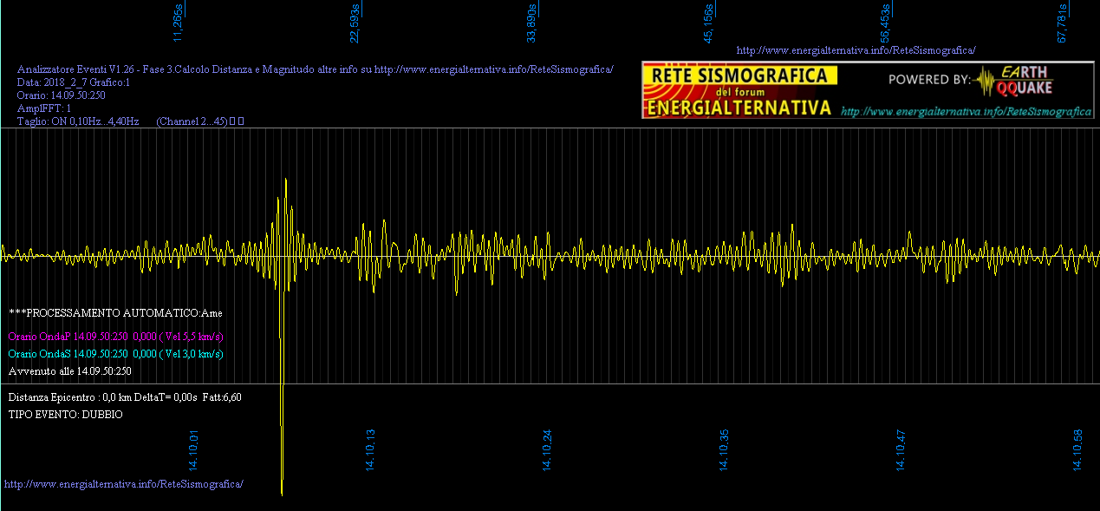Click the 14.10.13 clock label

[x=371, y=449]
